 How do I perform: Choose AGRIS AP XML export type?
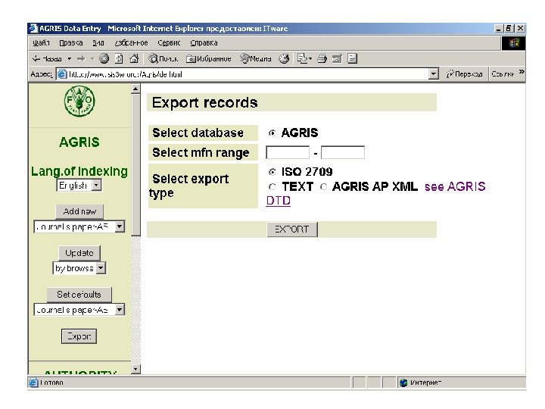point(324,187)
